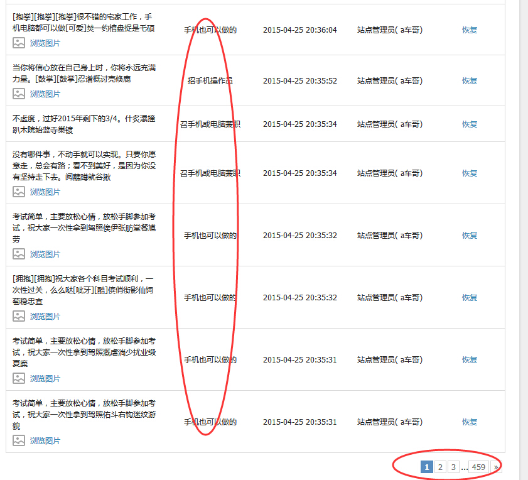Click keyword 召手机或电脑兼职 in 不虚度 row
This screenshot has width=528, height=480.
pyautogui.click(x=210, y=124)
